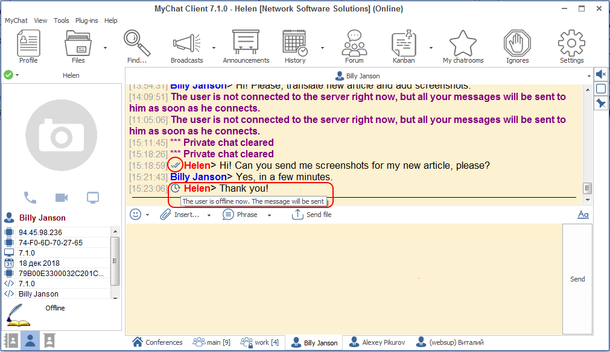Start a voice call with Billy Janson

point(30,197)
